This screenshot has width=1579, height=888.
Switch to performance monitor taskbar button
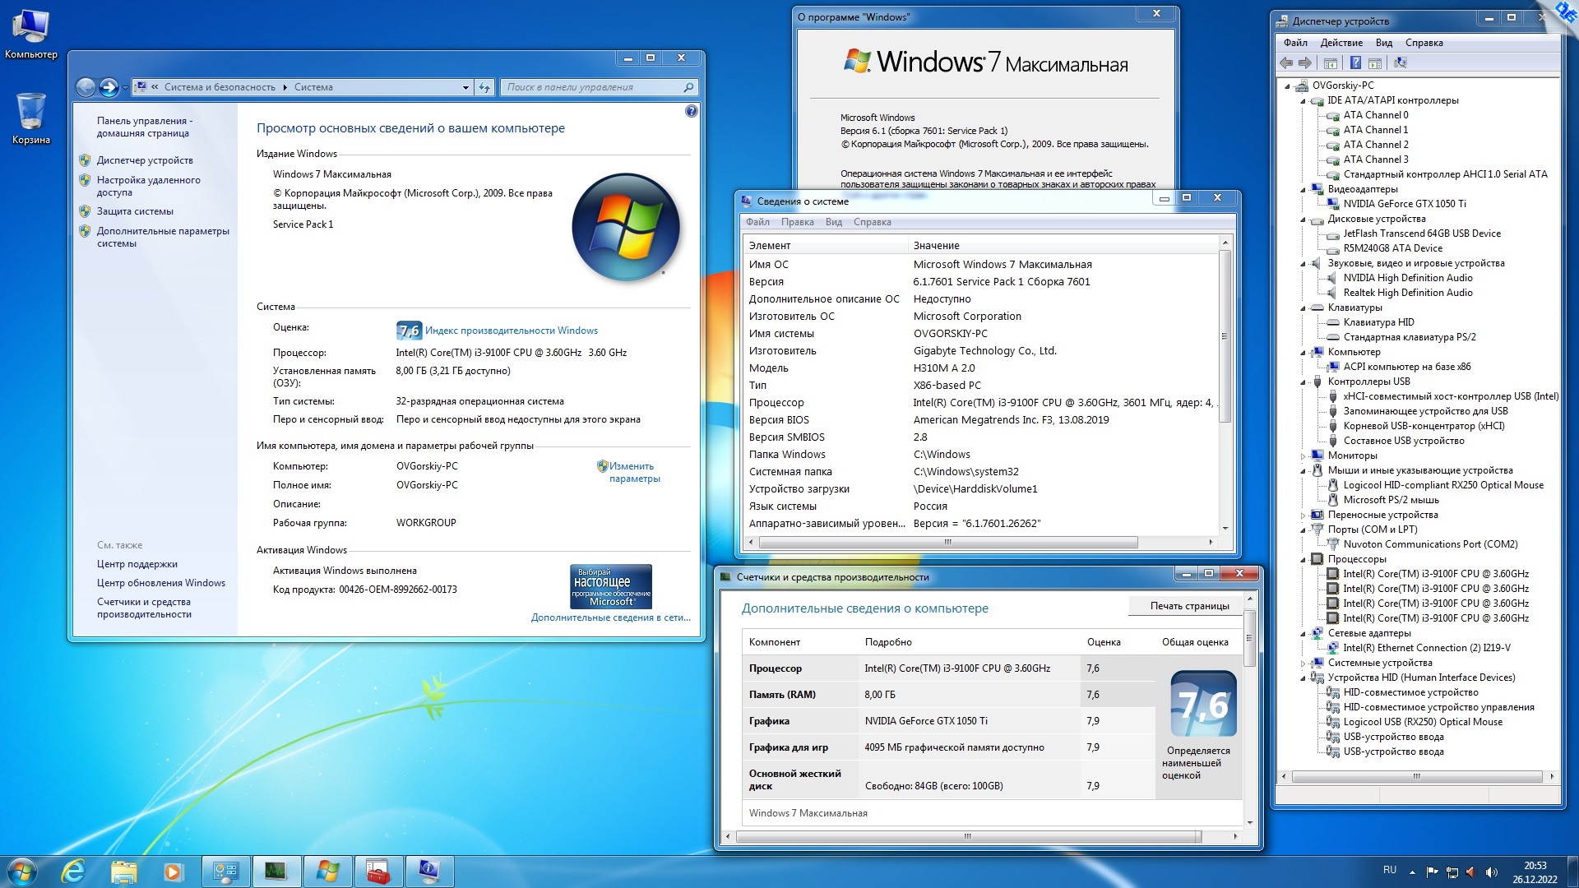(276, 872)
